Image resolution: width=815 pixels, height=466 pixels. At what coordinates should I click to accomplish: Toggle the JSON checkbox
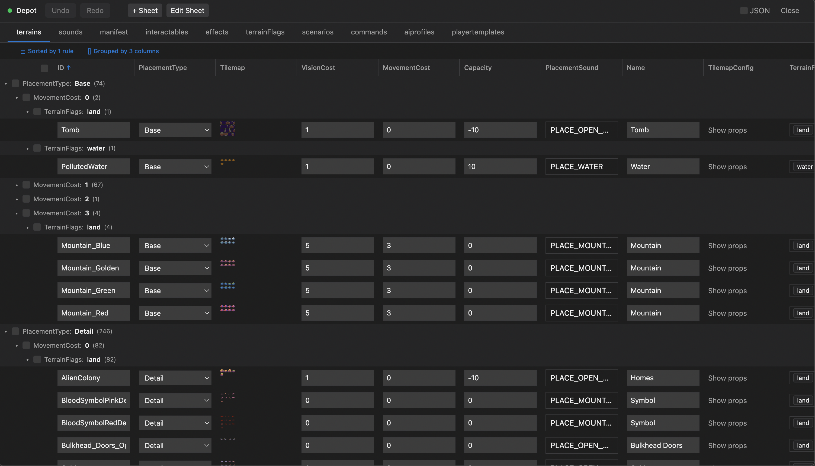pos(744,11)
